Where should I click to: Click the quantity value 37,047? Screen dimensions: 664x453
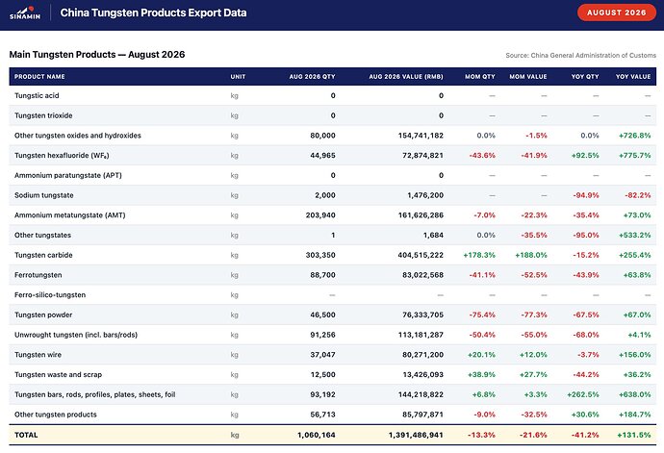(x=322, y=354)
